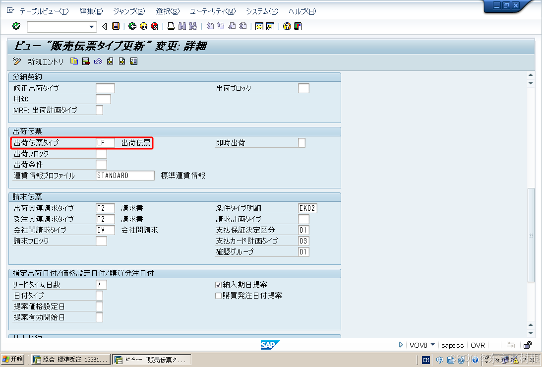Image resolution: width=542 pixels, height=367 pixels.
Task: Click the 开始 Start button
Action: click(12, 360)
